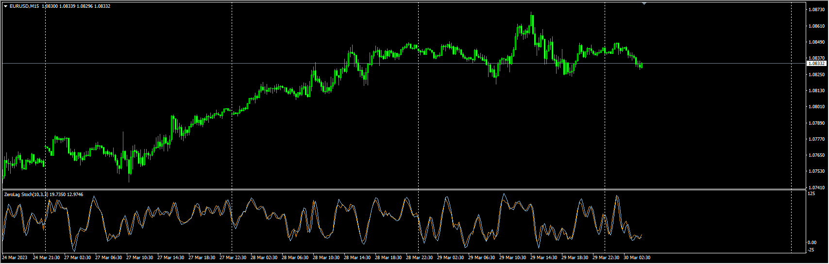
Task: Click the 30 Mar 02:30 time label
Action: click(637, 258)
